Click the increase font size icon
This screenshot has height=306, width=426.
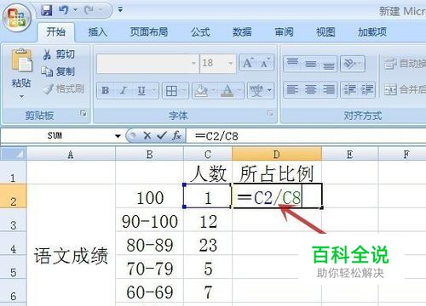pos(248,63)
